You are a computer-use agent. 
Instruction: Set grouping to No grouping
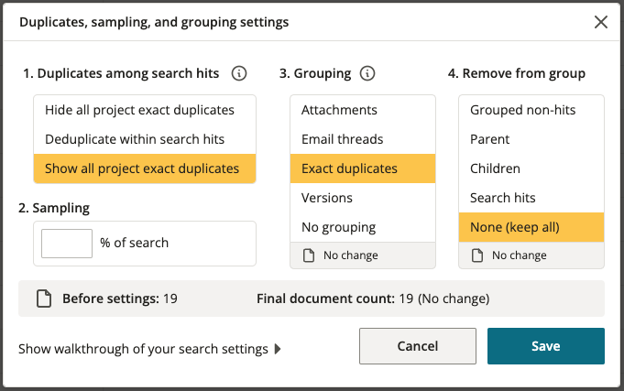pyautogui.click(x=363, y=227)
